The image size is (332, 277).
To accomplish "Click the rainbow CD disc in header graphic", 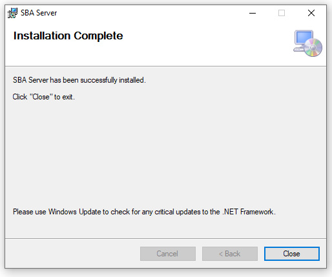I will tap(313, 48).
